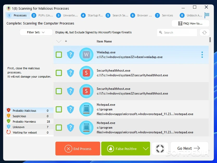The height and width of the screenshot is (163, 217).
Task: Tick the first Securityhealthhost.exe checkbox
Action: (59, 73)
